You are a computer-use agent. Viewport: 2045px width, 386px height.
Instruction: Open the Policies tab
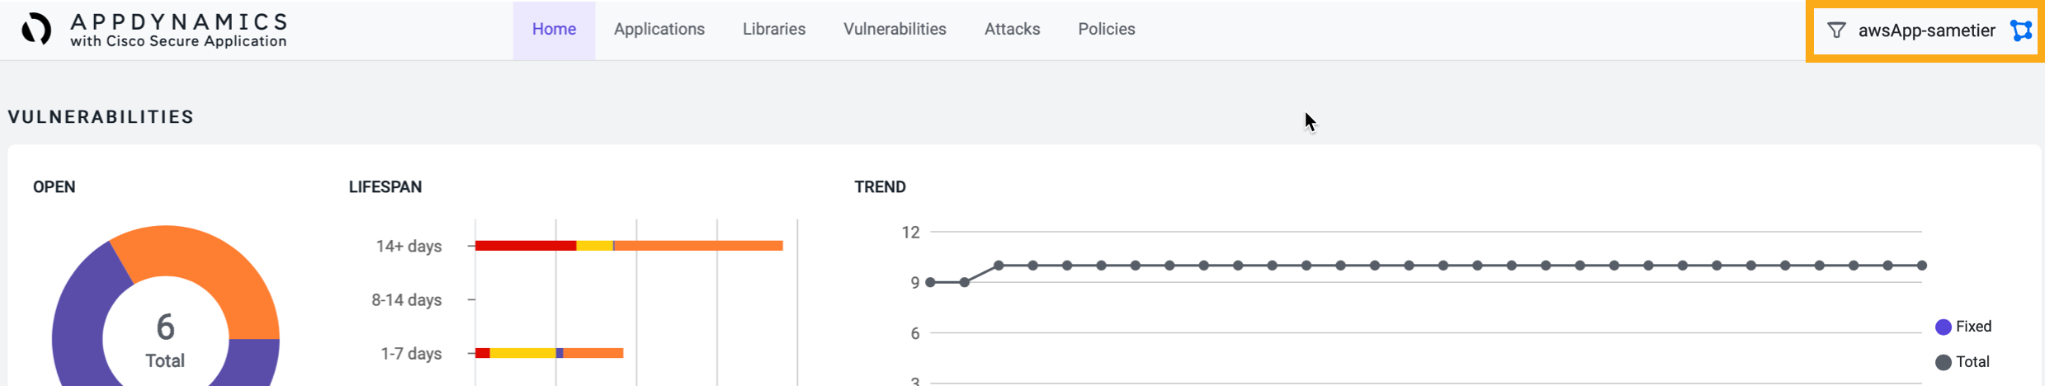pos(1107,30)
